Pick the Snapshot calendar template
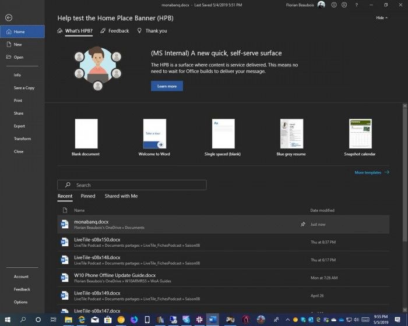 360,137
